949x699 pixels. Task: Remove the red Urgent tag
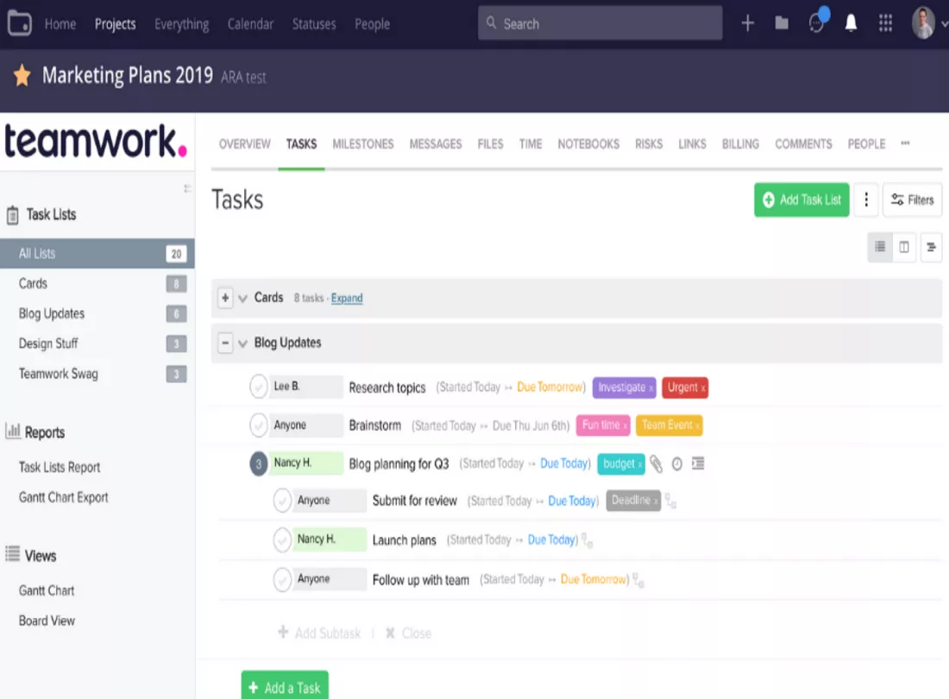coord(702,388)
